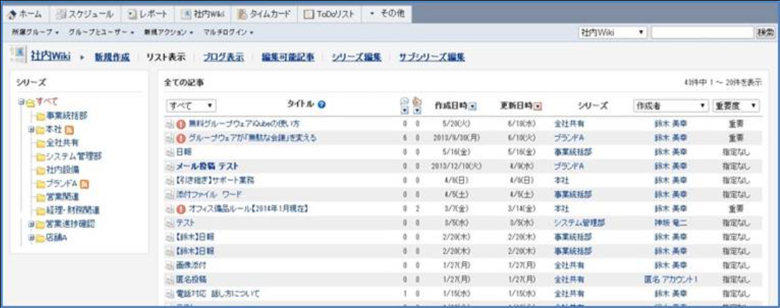Image resolution: width=780 pixels, height=308 pixels.
Task: Click the attachment count column icon
Action: (x=417, y=101)
